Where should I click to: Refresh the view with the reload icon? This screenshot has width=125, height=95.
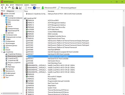click(x=13, y=8)
